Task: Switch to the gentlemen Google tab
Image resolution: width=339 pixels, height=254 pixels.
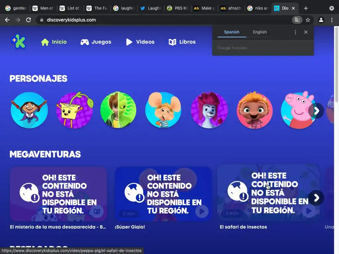Action: [16, 8]
